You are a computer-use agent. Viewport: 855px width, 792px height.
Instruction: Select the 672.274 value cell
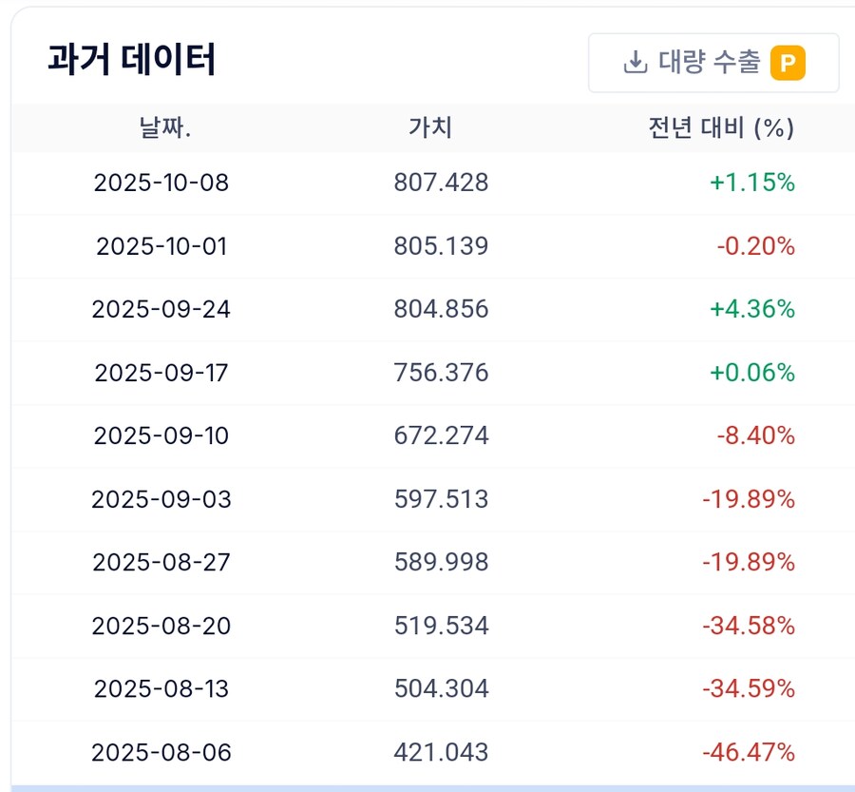pyautogui.click(x=441, y=435)
